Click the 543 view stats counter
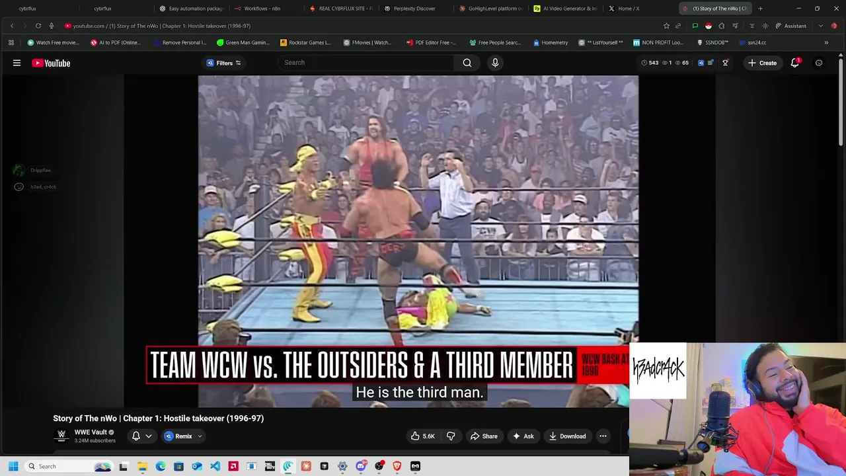846x476 pixels. (x=650, y=63)
